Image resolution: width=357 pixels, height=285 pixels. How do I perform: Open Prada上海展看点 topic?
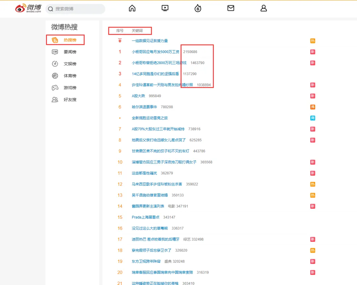coord(145,217)
